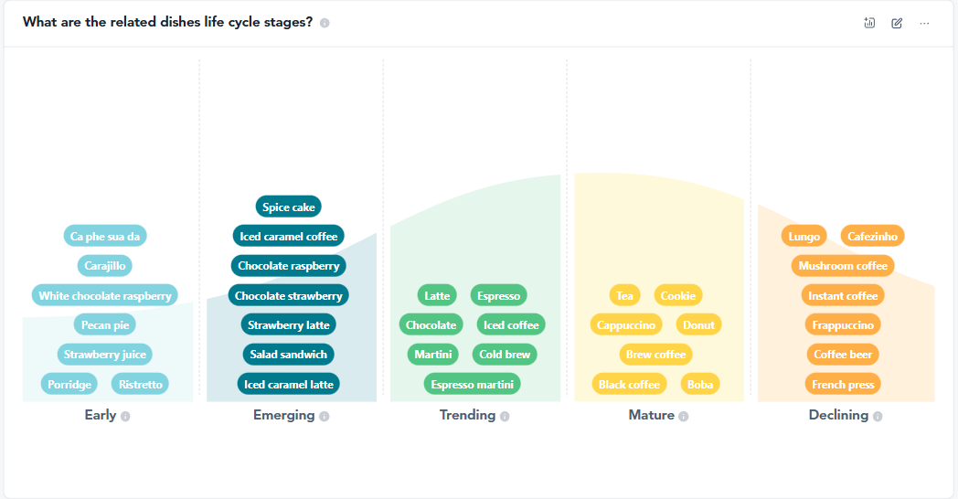Click the edit widget pencil icon
This screenshot has width=958, height=499.
point(897,23)
